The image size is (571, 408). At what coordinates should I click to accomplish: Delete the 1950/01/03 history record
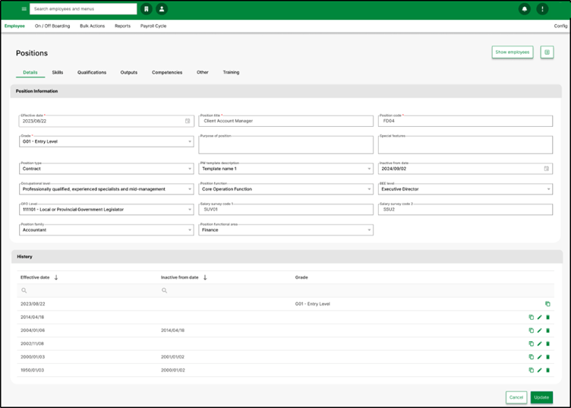pos(547,370)
